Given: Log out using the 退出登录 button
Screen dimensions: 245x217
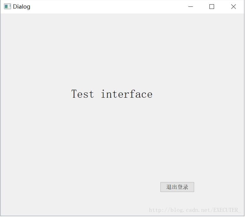Looking at the screenshot, I should [x=177, y=187].
